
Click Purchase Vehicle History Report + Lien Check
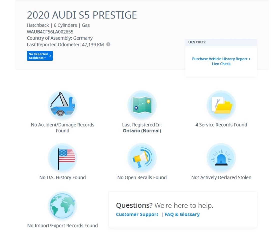tap(221, 61)
